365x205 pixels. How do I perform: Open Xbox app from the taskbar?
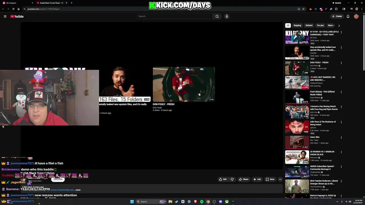227,202
